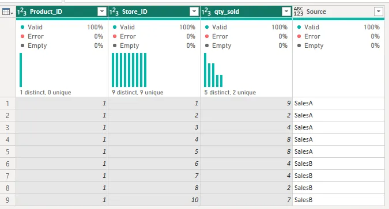Click SalesB cell in row 6
Screen dimensions: 389x209
tap(339, 164)
